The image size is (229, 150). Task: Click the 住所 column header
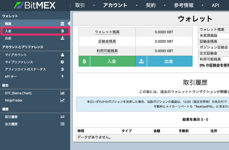214,131
